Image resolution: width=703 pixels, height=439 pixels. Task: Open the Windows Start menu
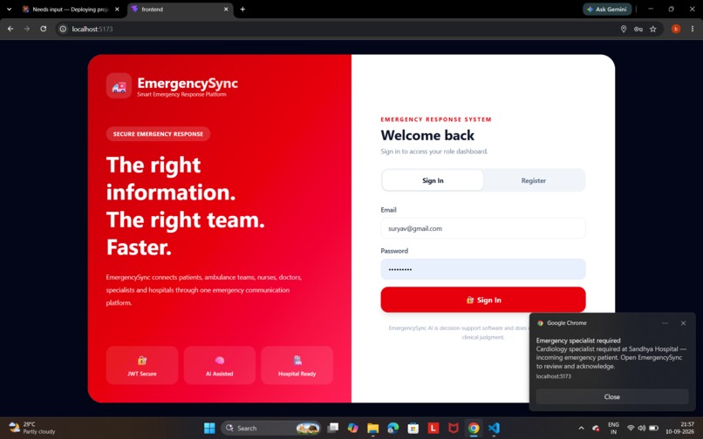pyautogui.click(x=209, y=429)
